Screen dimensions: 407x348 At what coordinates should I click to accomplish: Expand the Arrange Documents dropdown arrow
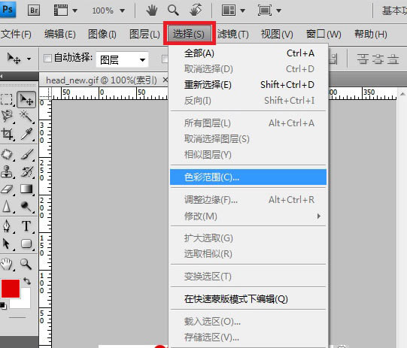click(x=242, y=11)
